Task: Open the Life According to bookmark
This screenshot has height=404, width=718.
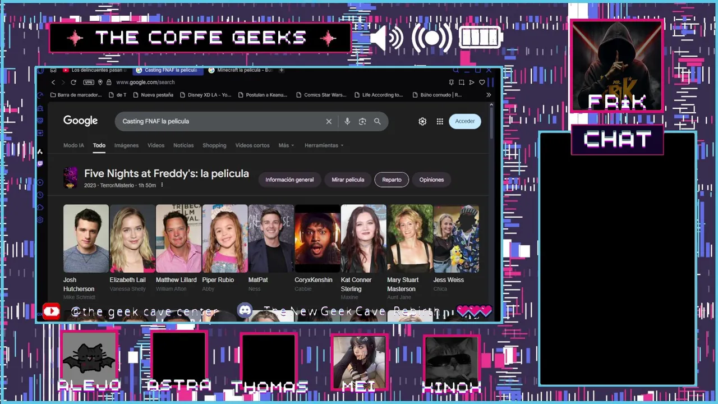Action: click(x=379, y=95)
